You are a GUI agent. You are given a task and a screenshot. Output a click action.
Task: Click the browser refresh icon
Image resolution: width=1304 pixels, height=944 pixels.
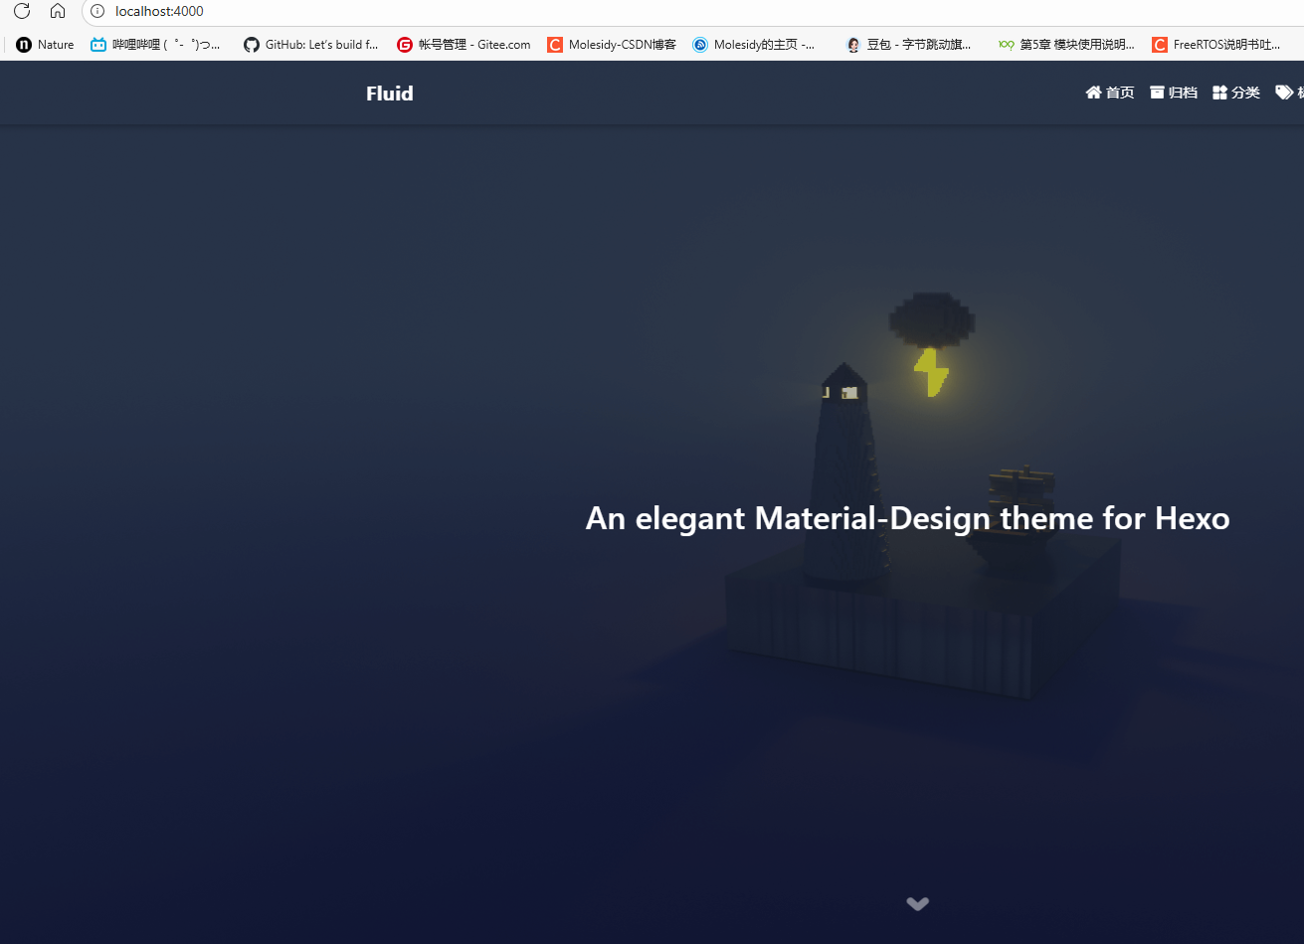[x=21, y=11]
